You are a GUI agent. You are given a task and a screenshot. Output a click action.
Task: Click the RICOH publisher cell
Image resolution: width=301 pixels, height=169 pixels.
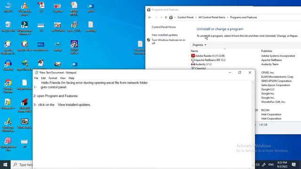point(265,110)
